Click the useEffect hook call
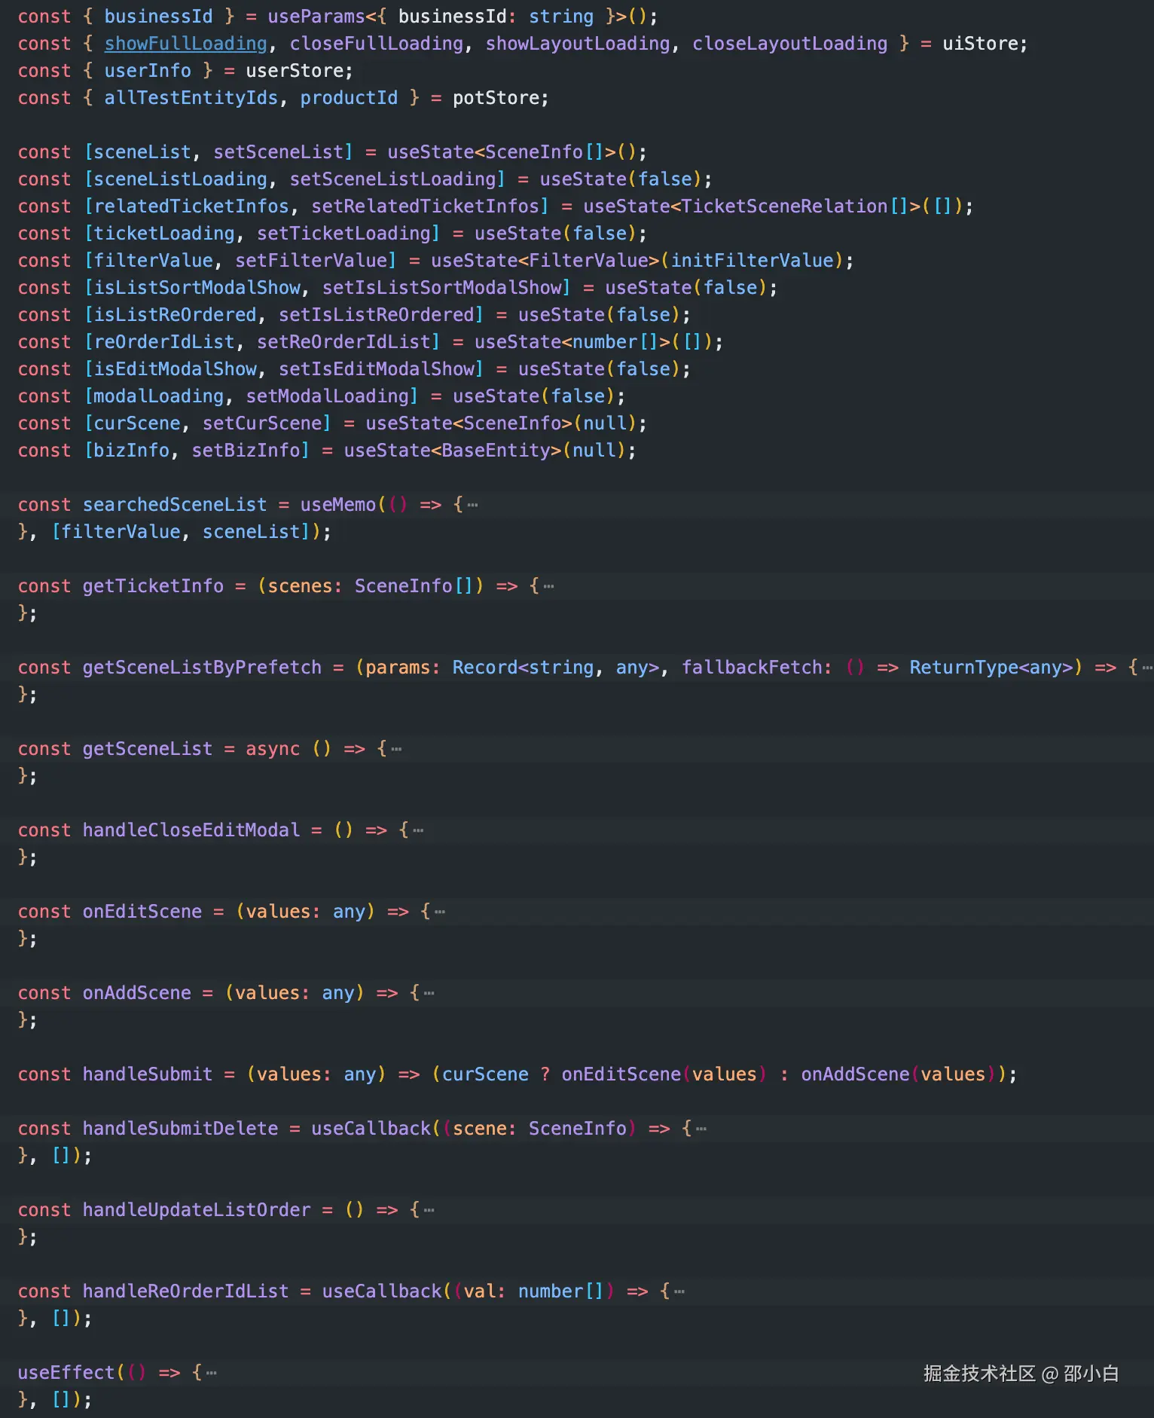1154x1418 pixels. (x=66, y=1373)
